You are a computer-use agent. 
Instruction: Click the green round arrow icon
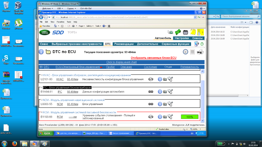click(x=202, y=44)
